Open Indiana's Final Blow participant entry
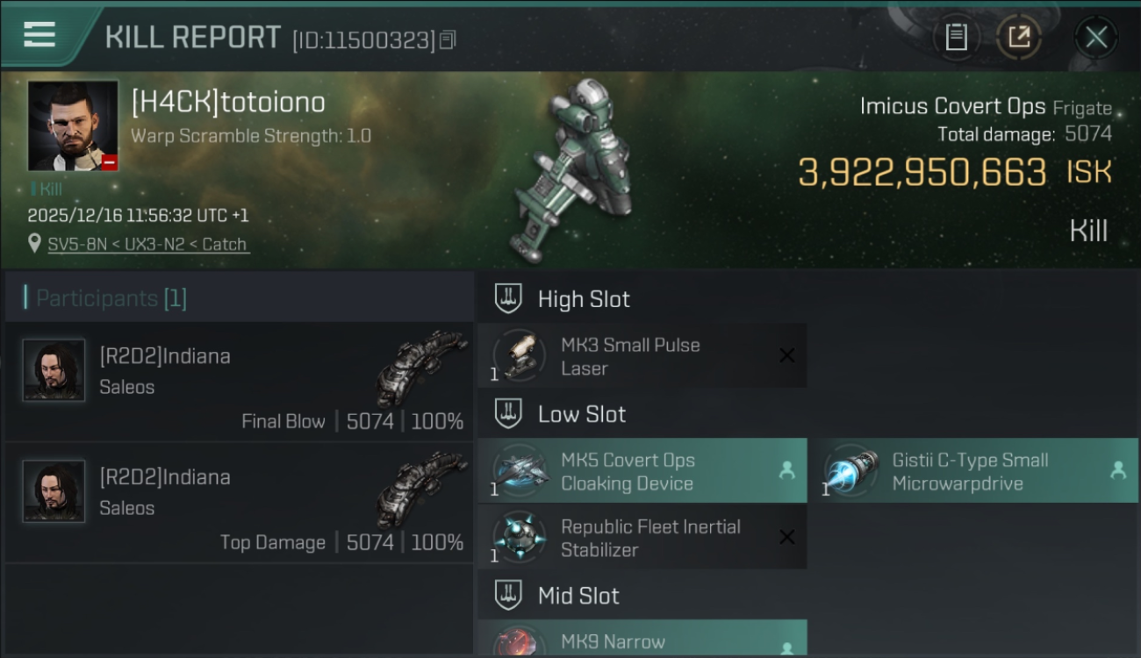The width and height of the screenshot is (1141, 658). click(x=239, y=381)
